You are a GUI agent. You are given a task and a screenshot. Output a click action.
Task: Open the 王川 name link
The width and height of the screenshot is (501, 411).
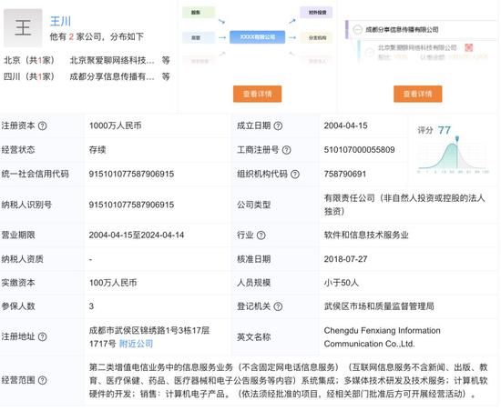click(60, 21)
